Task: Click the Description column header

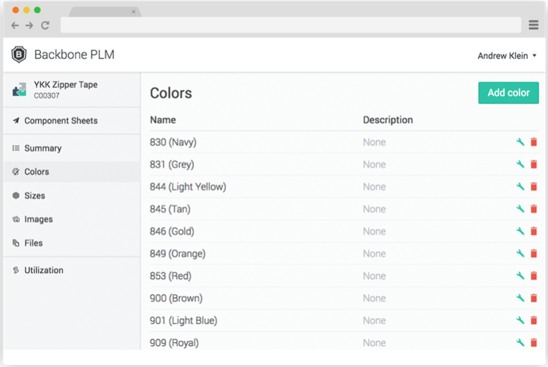Action: [x=388, y=120]
